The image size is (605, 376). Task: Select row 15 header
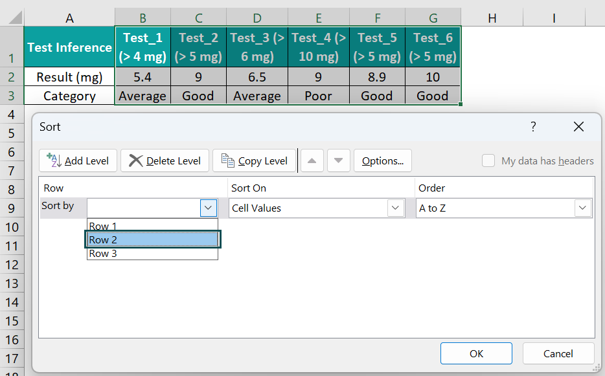point(12,321)
